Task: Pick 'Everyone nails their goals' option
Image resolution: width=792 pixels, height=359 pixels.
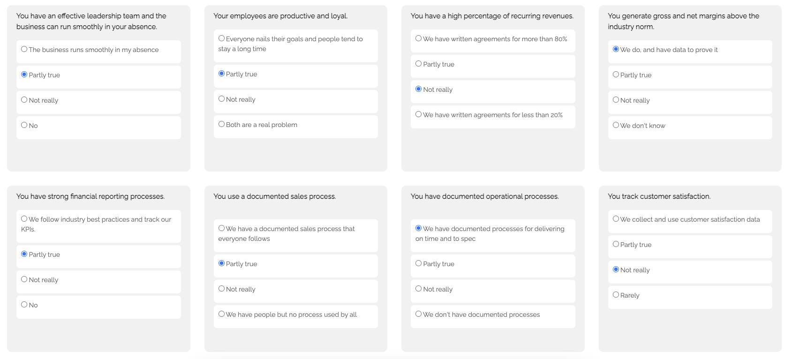Action: point(222,38)
